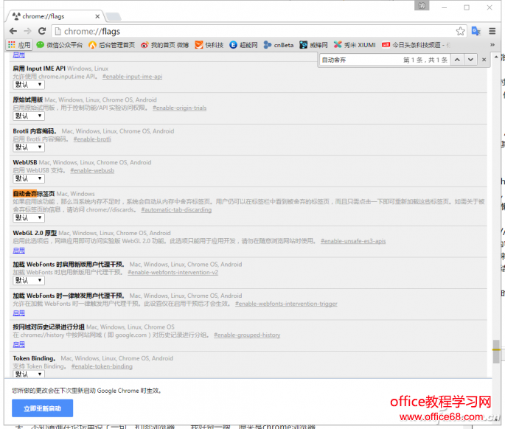Close the chrome://flags tab

pyautogui.click(x=97, y=16)
